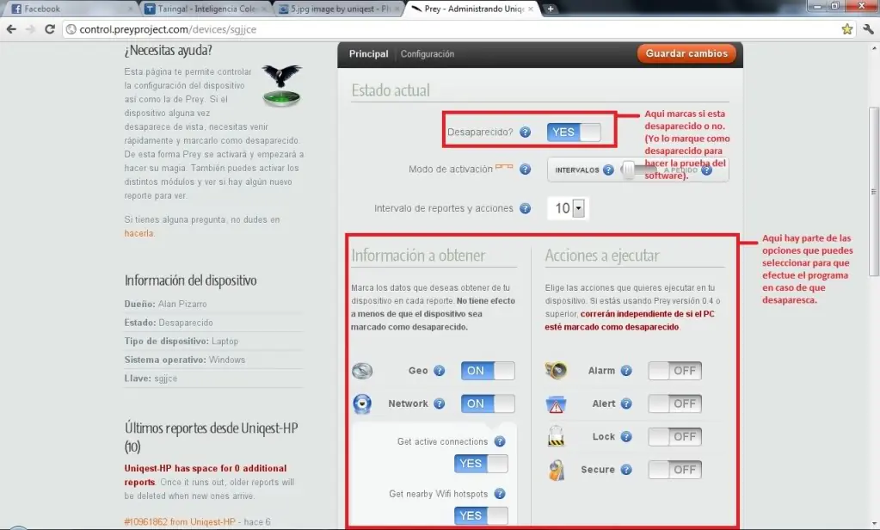Click the help icon beside Modo de activación
The height and width of the screenshot is (530, 880).
click(525, 169)
